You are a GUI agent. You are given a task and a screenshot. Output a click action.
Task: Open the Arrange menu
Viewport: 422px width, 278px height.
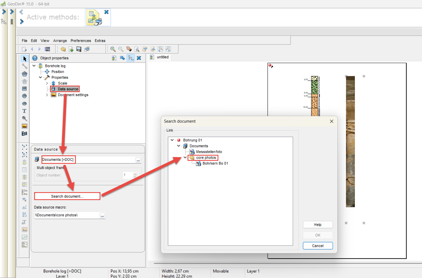point(60,41)
